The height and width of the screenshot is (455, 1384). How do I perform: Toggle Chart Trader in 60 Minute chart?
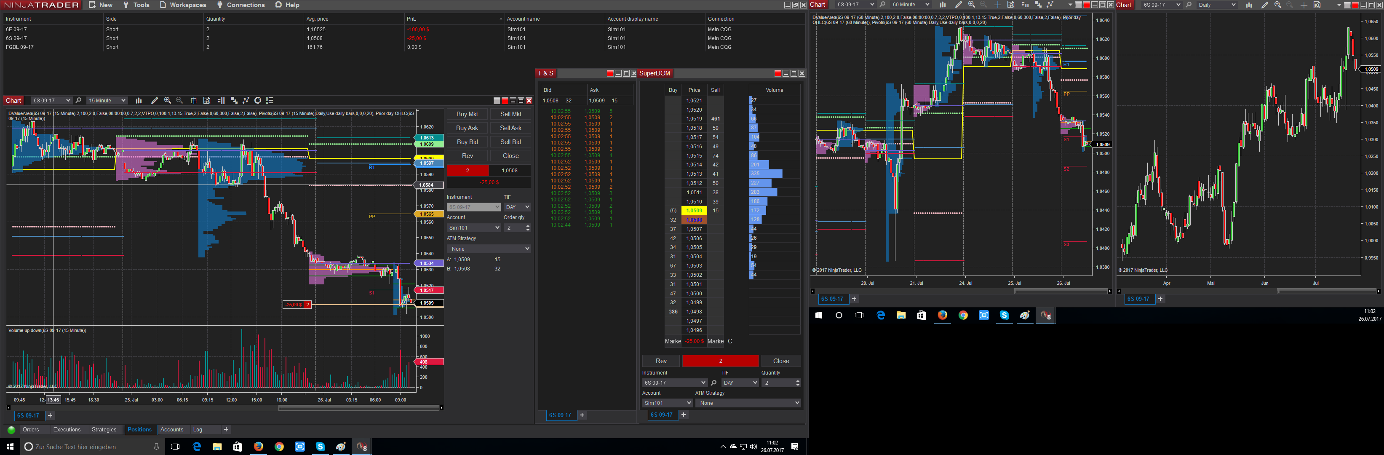click(x=1025, y=5)
